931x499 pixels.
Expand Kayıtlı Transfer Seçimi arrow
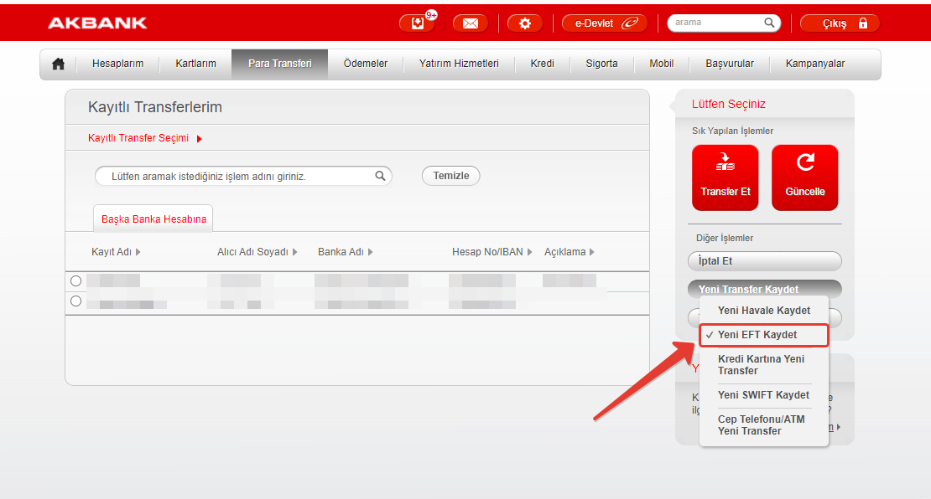tap(200, 139)
